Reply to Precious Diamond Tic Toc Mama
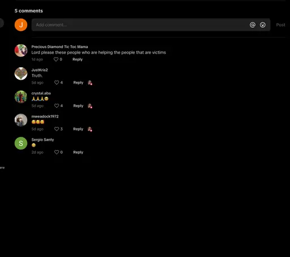This screenshot has width=290, height=257. tap(78, 59)
